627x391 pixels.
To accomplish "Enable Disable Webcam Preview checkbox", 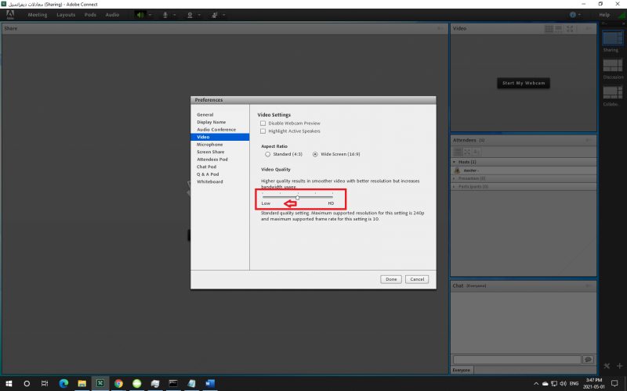I will [x=263, y=124].
